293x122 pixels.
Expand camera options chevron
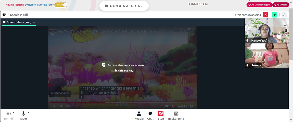14,112
